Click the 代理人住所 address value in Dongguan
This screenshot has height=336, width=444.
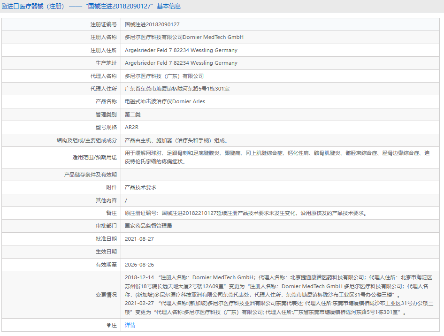177,89
